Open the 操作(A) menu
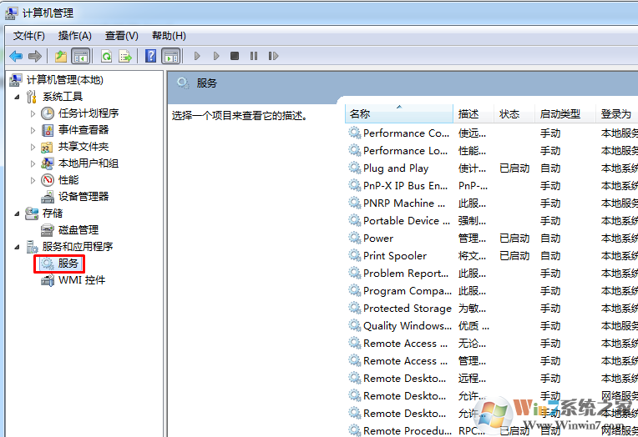638x437 pixels. click(x=74, y=35)
